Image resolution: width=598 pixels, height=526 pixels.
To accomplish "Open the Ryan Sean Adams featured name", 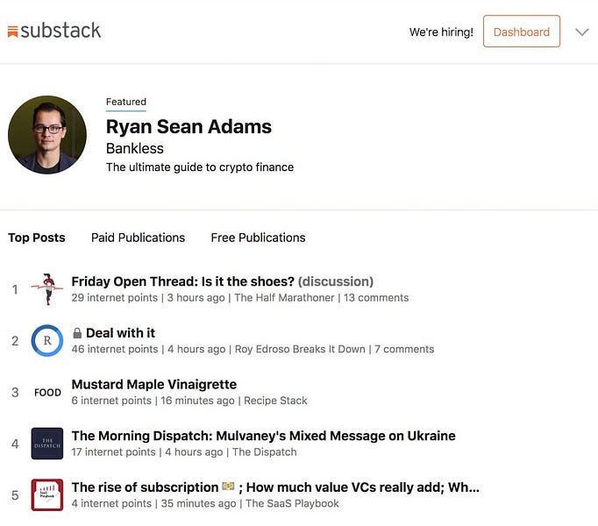I will pos(189,126).
